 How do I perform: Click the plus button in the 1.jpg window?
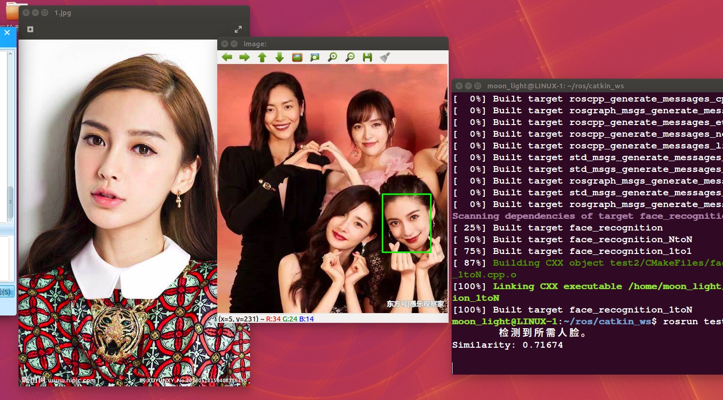tap(30, 29)
